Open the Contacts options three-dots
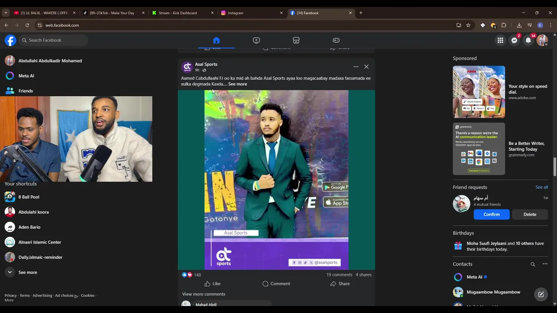The image size is (557, 313). tap(545, 264)
